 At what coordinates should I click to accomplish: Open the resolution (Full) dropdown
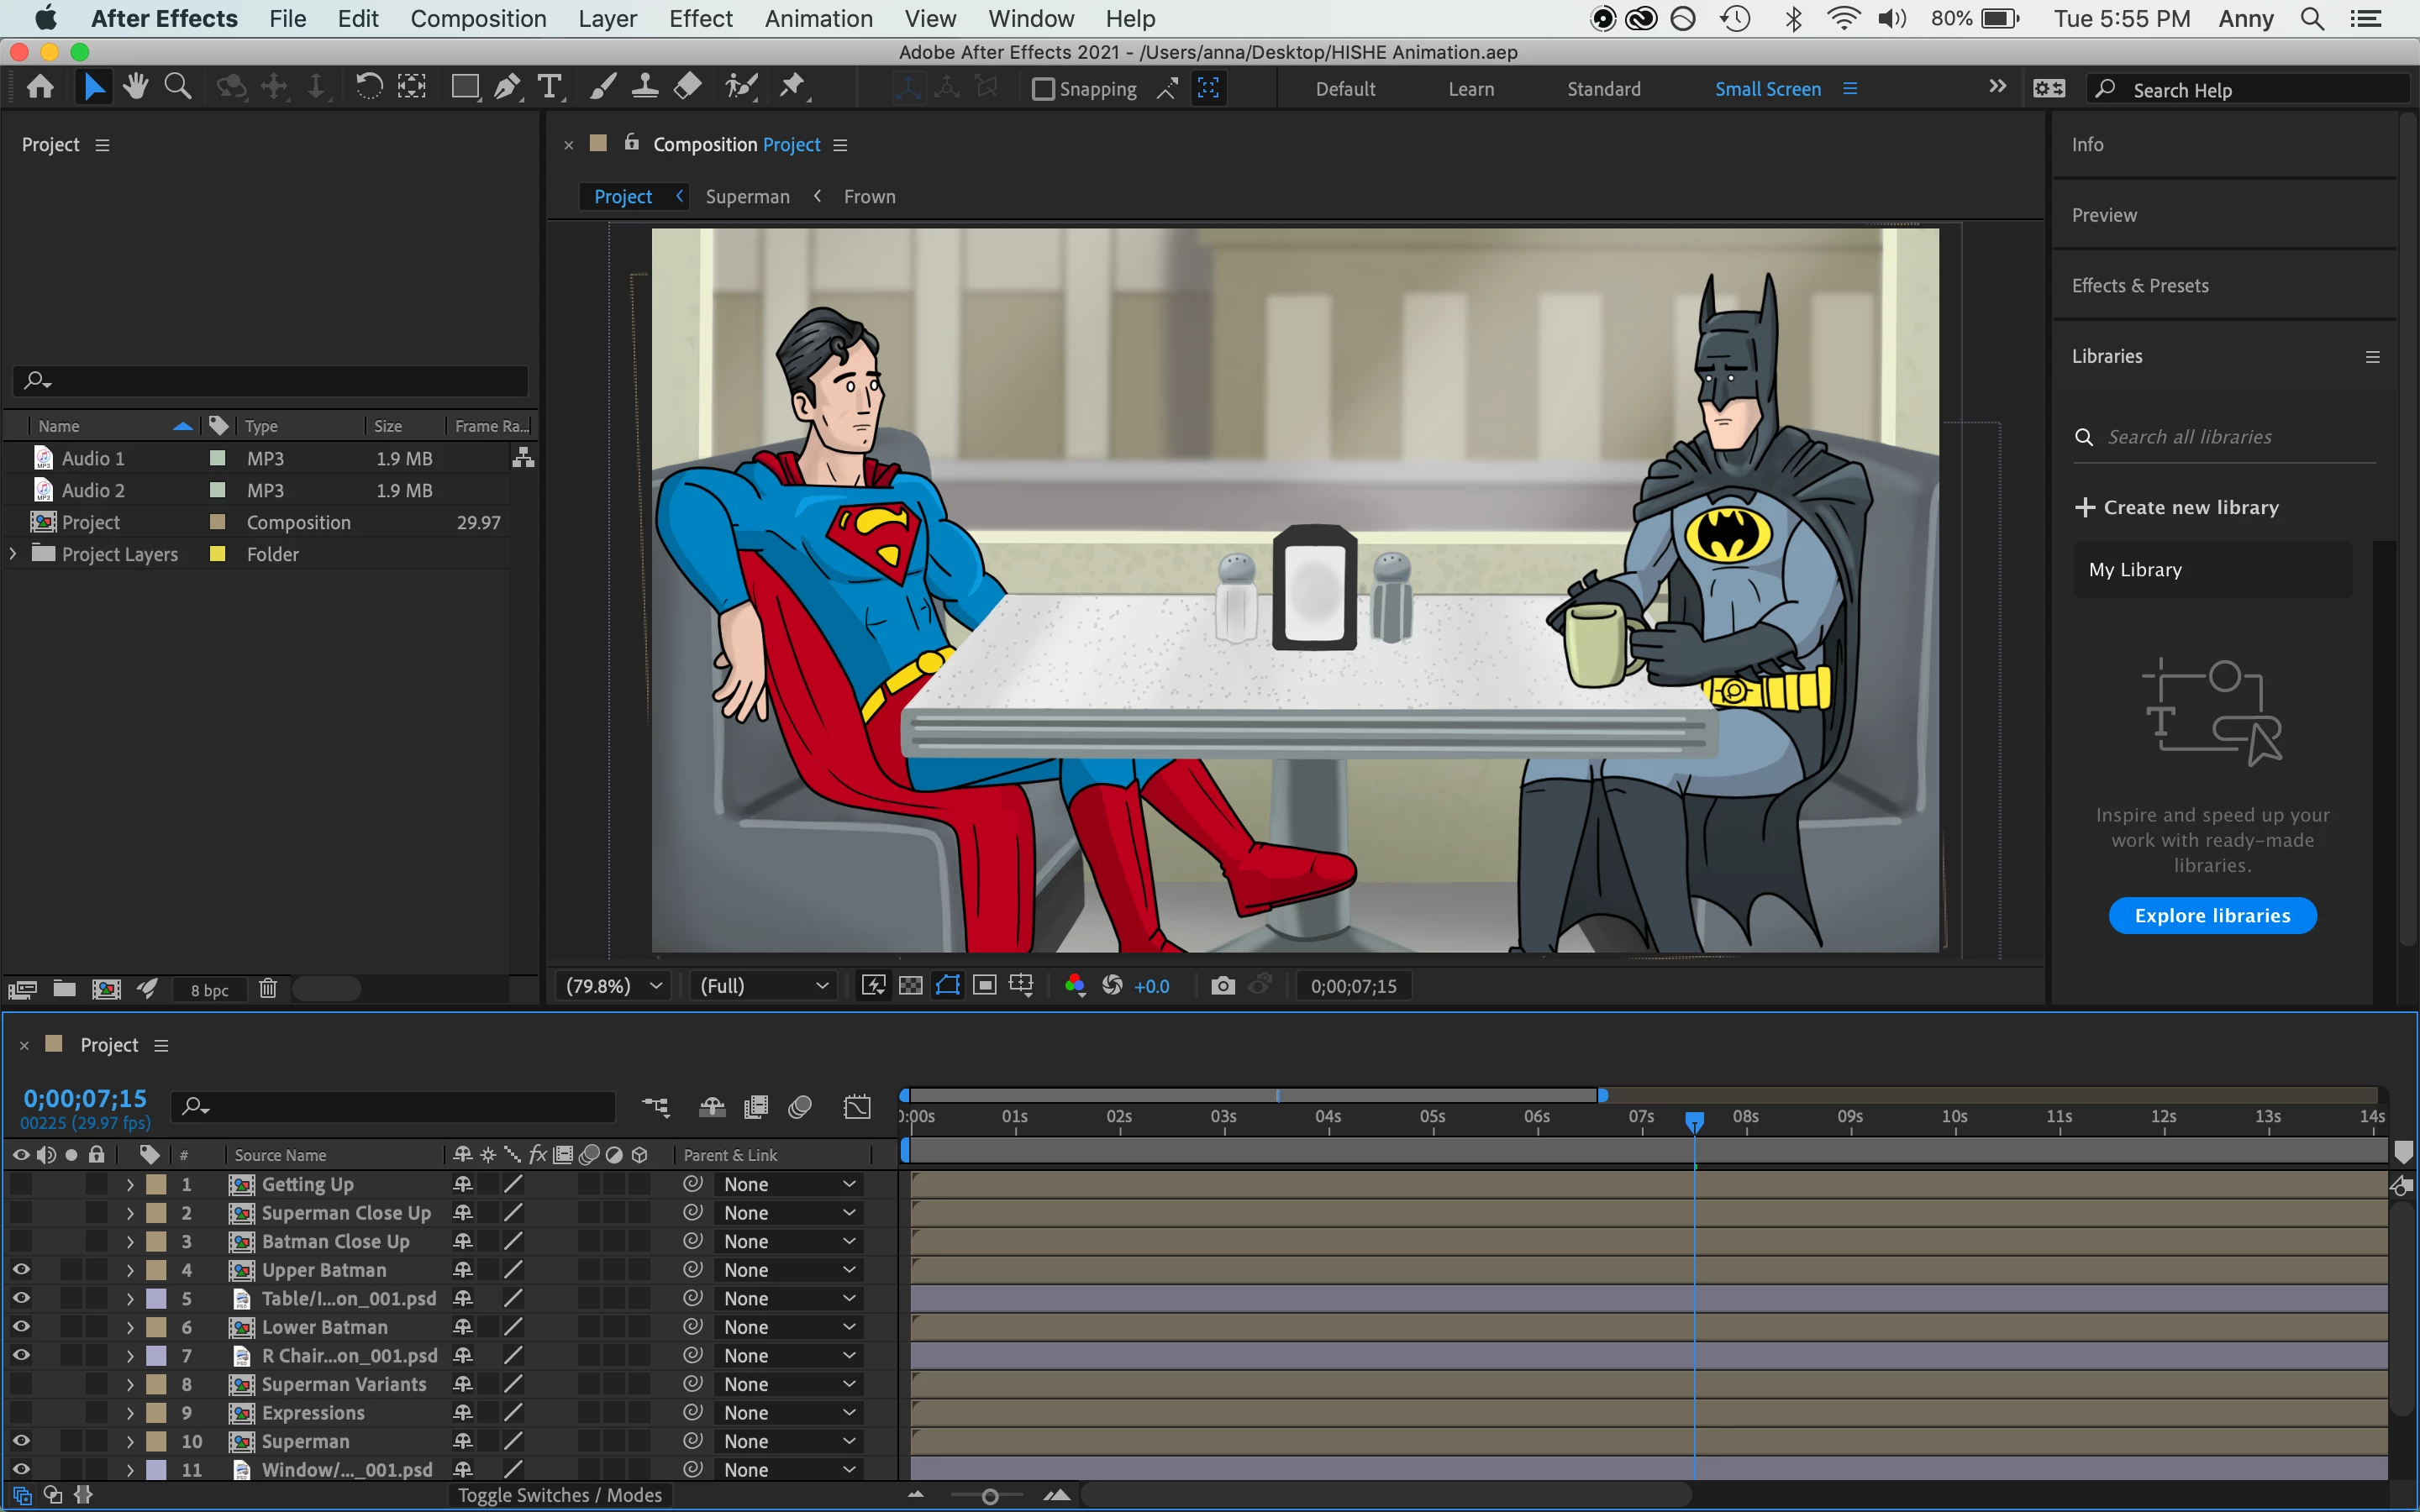click(764, 986)
